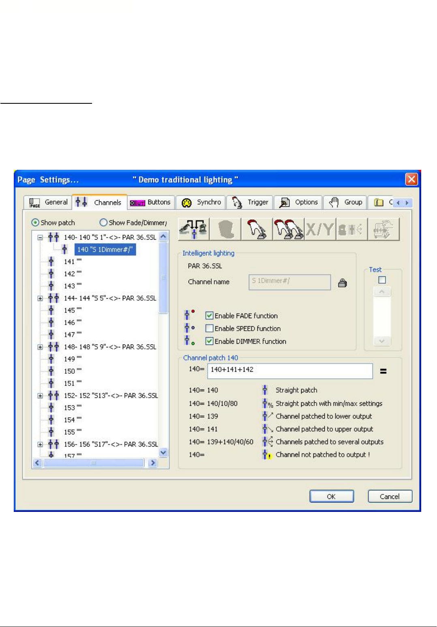Click the channel patch wiring toolbar icon

click(x=194, y=229)
